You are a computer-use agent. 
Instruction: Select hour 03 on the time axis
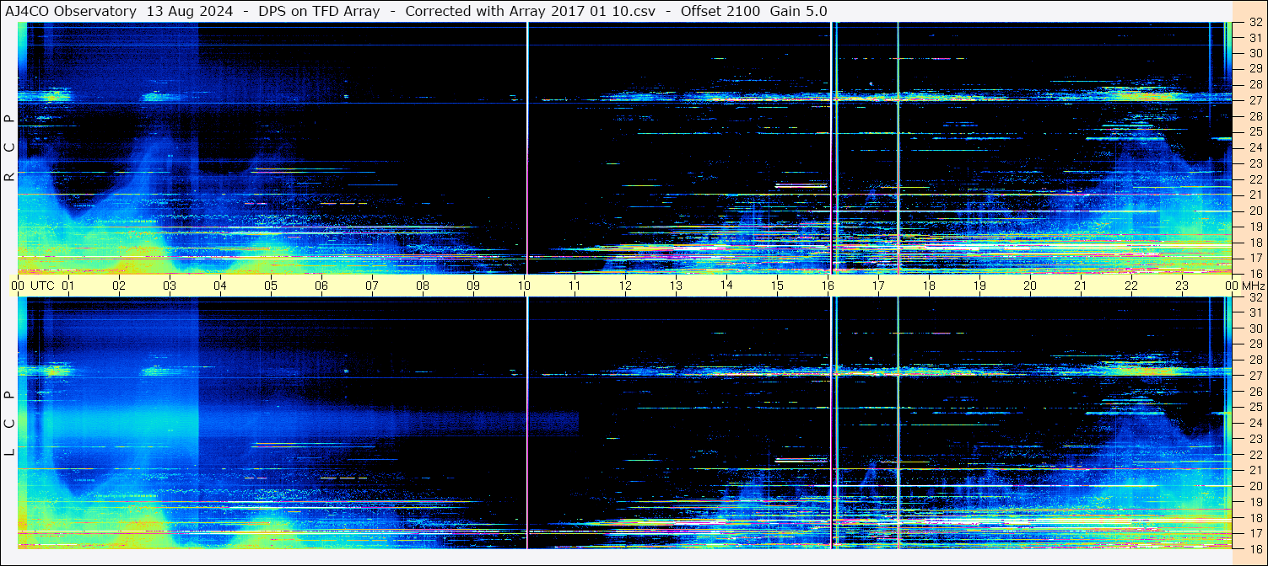pos(170,286)
